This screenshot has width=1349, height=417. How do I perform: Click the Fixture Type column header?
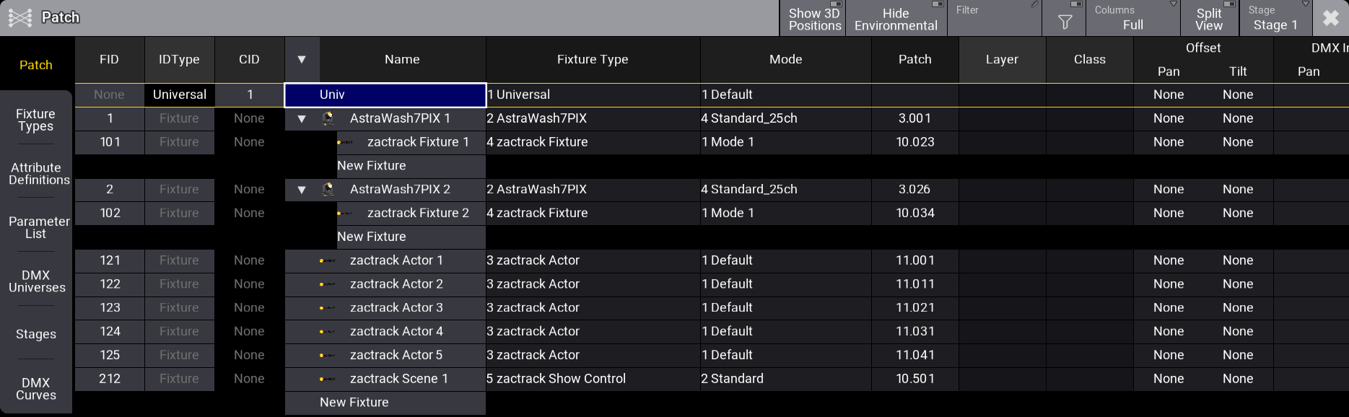(x=593, y=59)
